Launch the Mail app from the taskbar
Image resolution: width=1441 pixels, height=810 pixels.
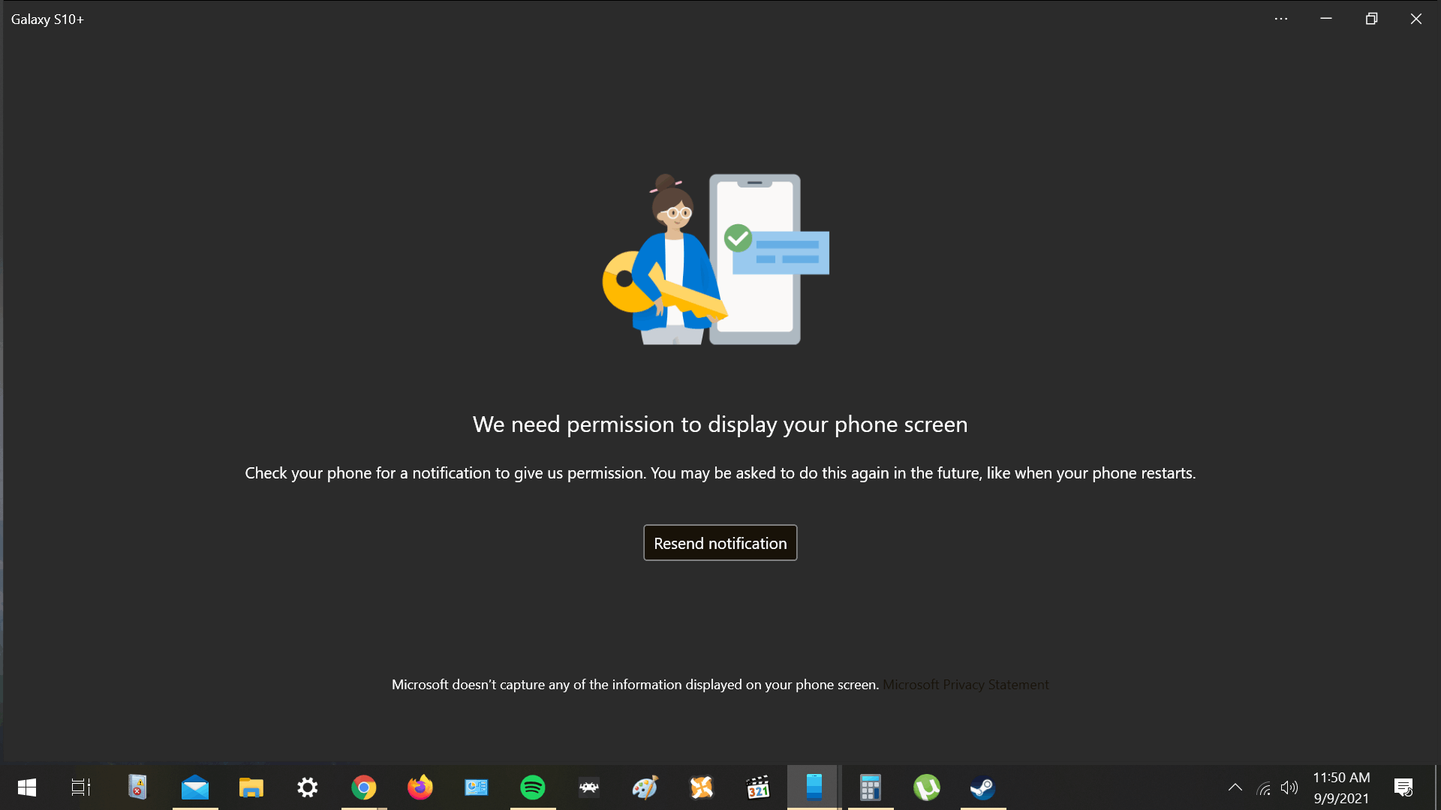pyautogui.click(x=195, y=787)
